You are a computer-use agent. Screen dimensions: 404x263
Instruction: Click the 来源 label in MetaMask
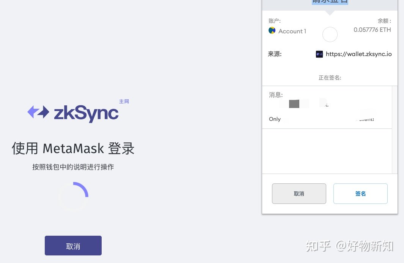[x=275, y=54]
